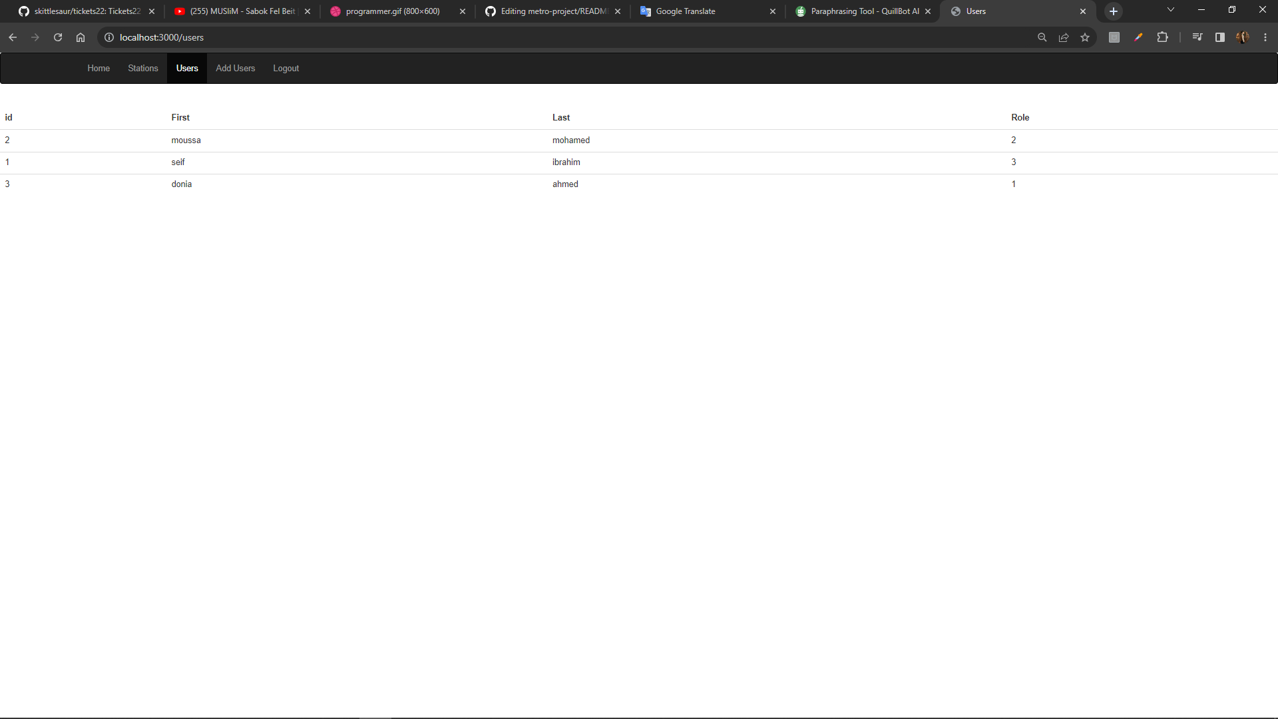Viewport: 1278px width, 719px height.
Task: Switch to the Google Translate tab
Action: [686, 11]
